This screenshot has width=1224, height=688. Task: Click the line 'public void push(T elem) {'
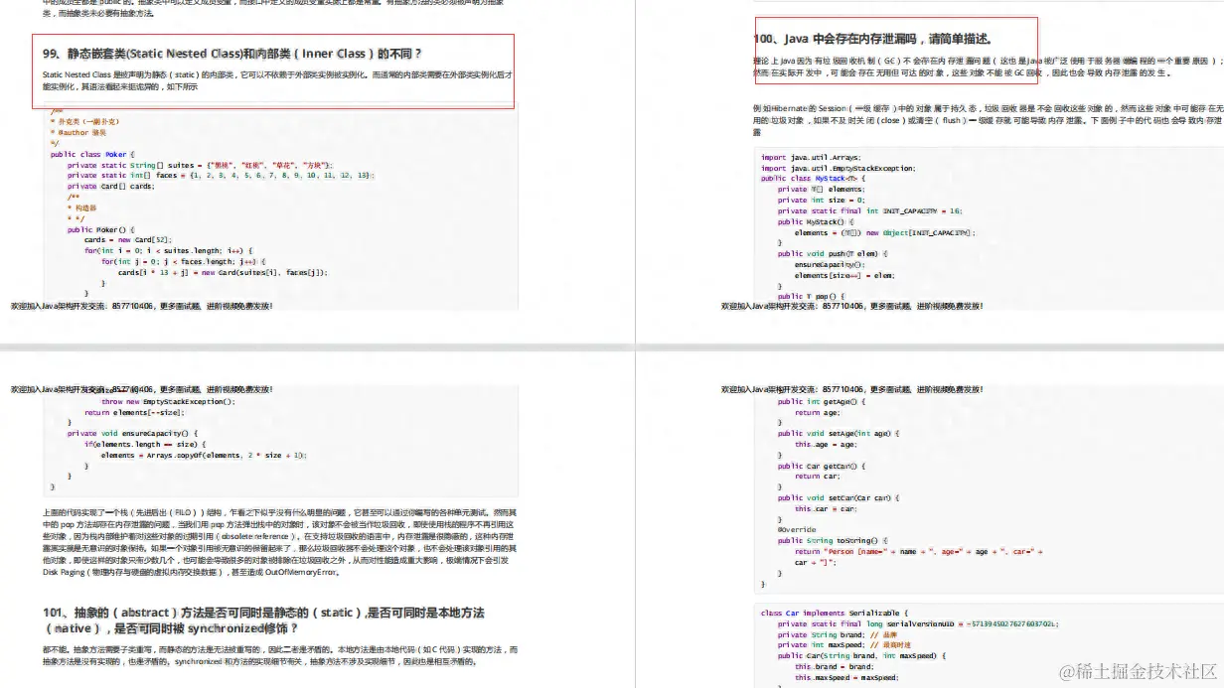pos(834,253)
